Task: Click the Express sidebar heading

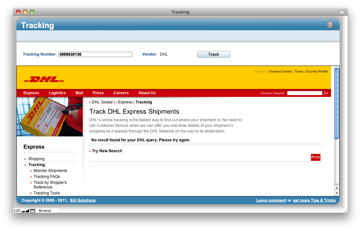Action: [x=34, y=147]
